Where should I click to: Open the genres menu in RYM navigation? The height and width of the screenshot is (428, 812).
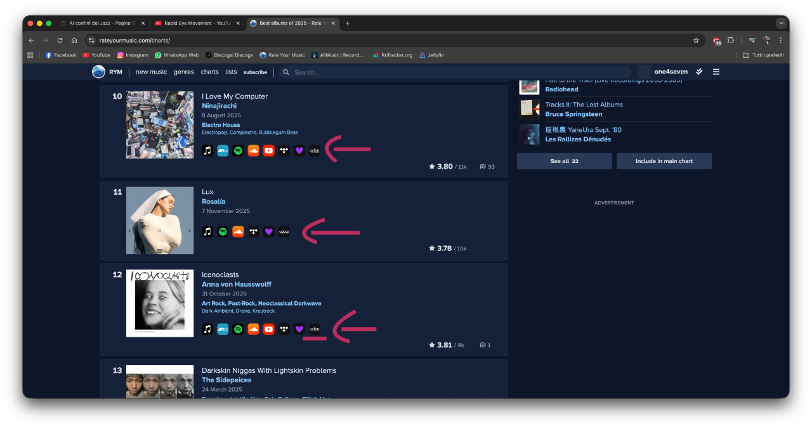[184, 72]
